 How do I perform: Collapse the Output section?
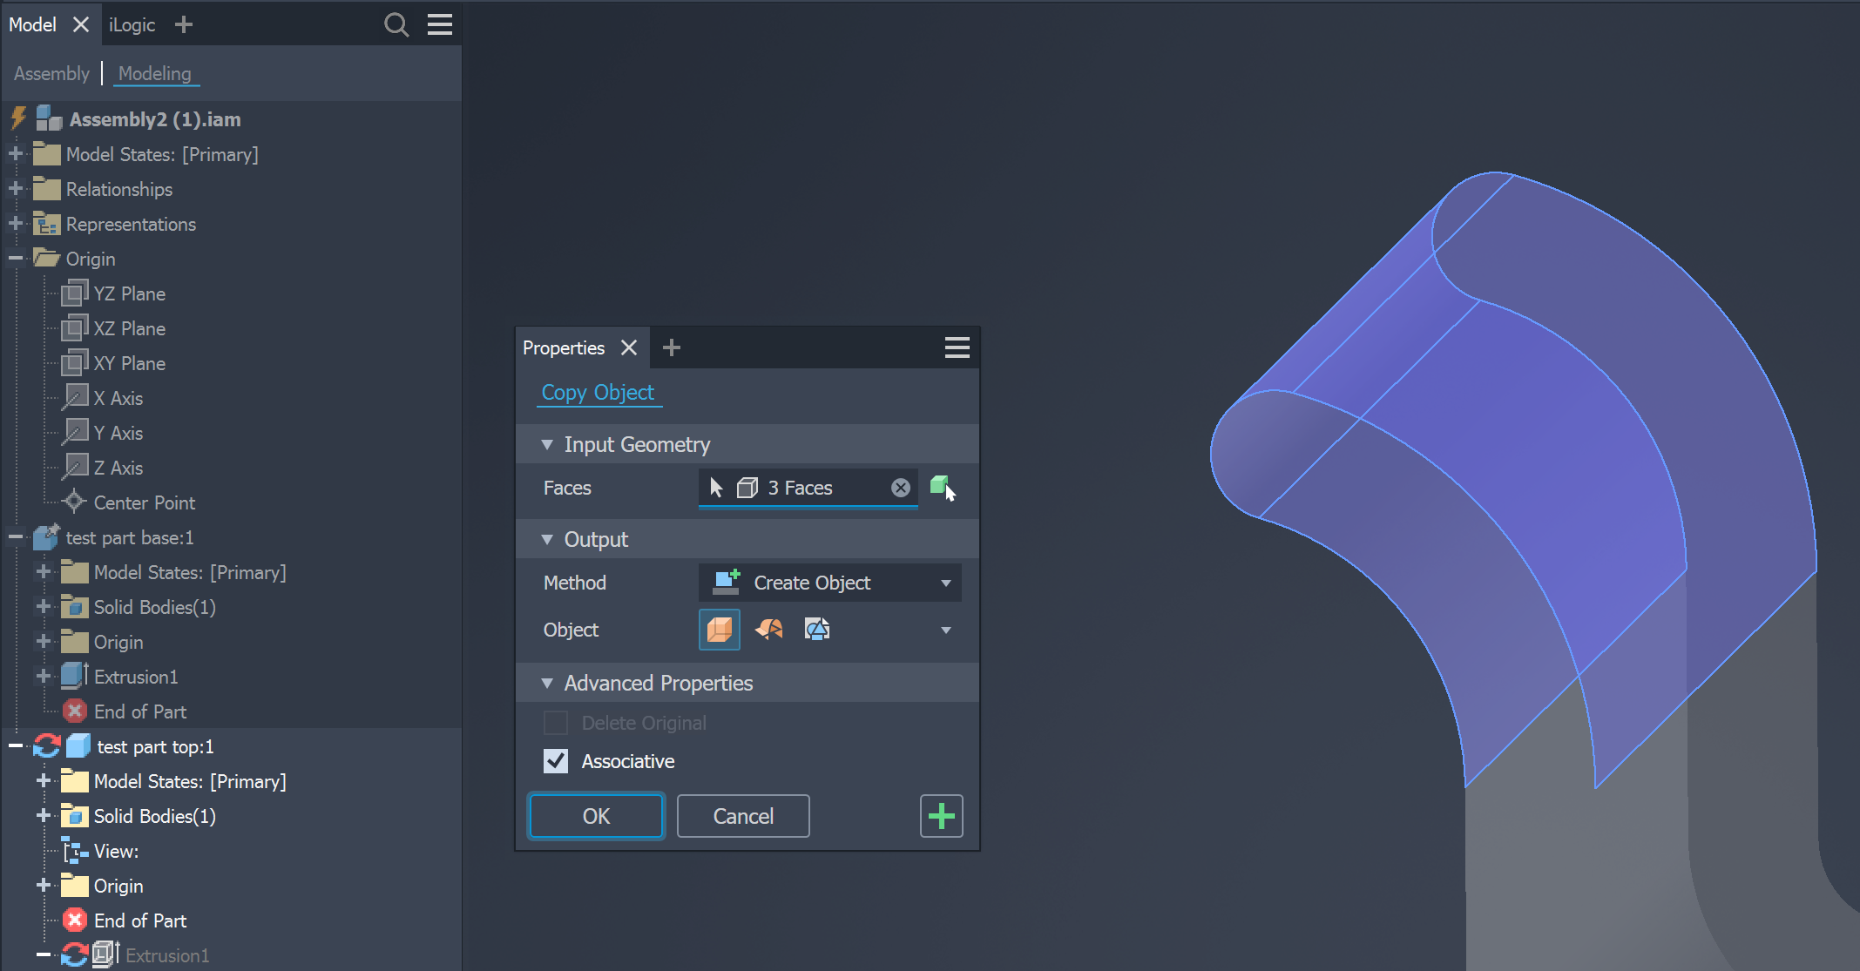(x=547, y=539)
